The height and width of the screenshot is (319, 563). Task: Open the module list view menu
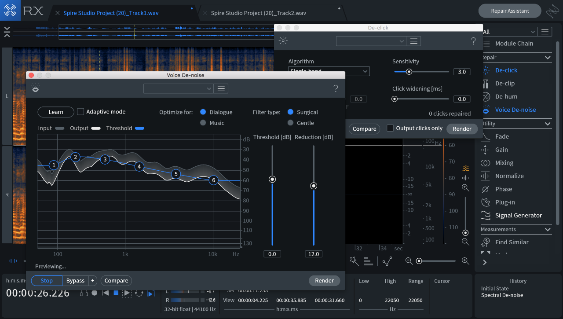(545, 32)
